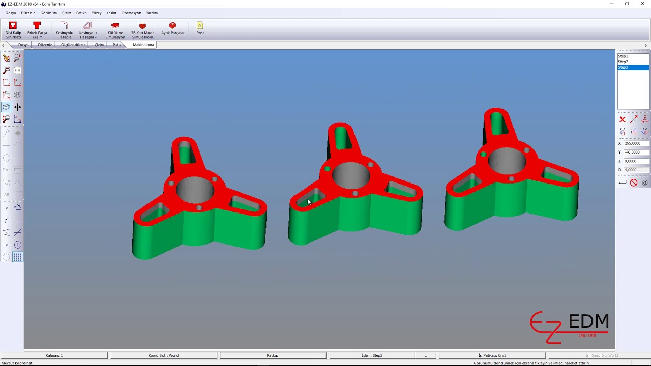Click the X coordinate input field

[636, 143]
